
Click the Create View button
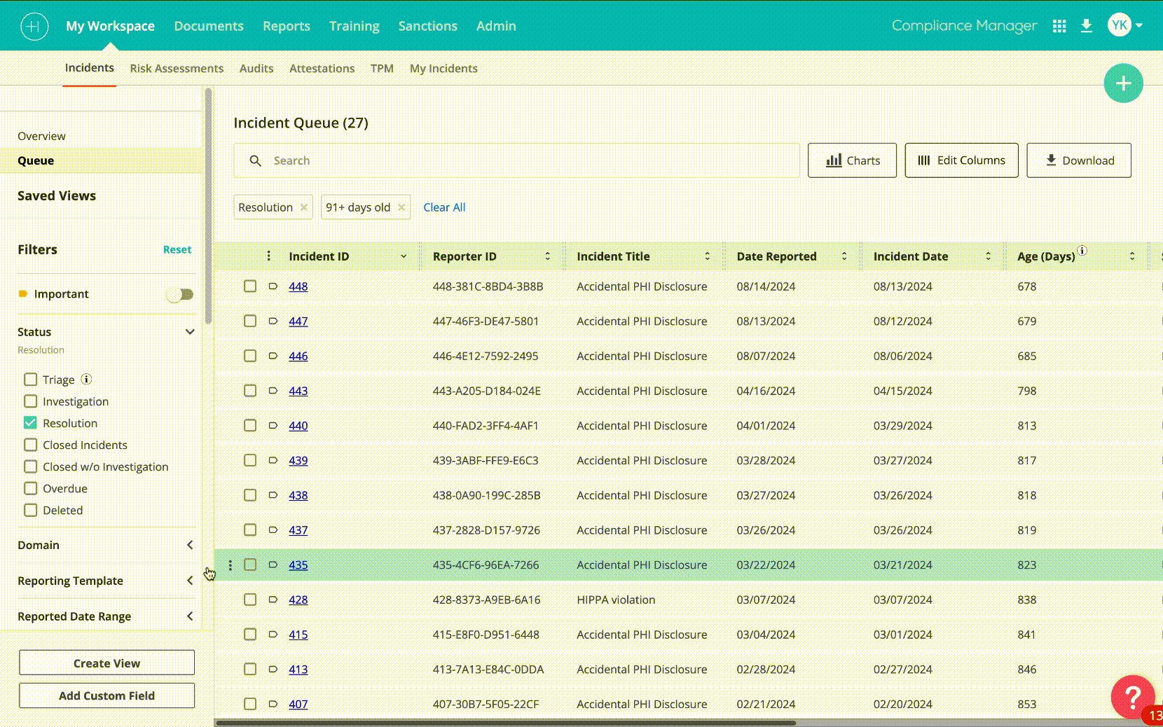tap(106, 663)
